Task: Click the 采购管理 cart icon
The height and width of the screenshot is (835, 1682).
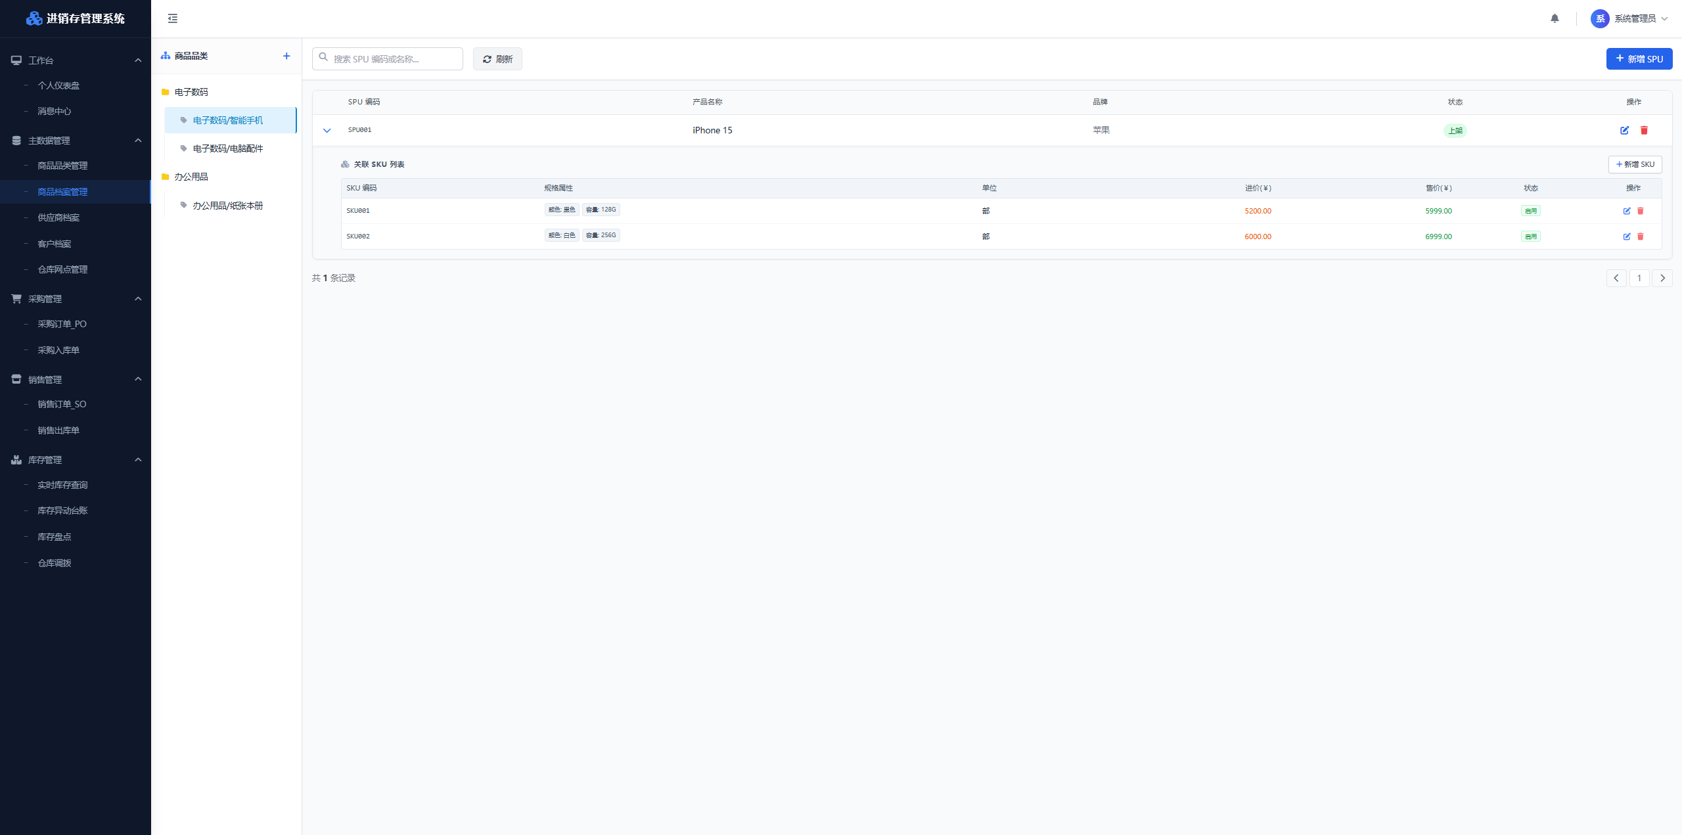Action: pos(16,298)
